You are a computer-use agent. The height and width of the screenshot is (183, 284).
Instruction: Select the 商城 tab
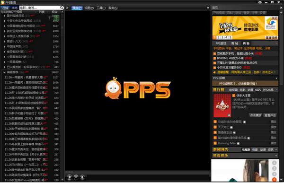point(235,44)
